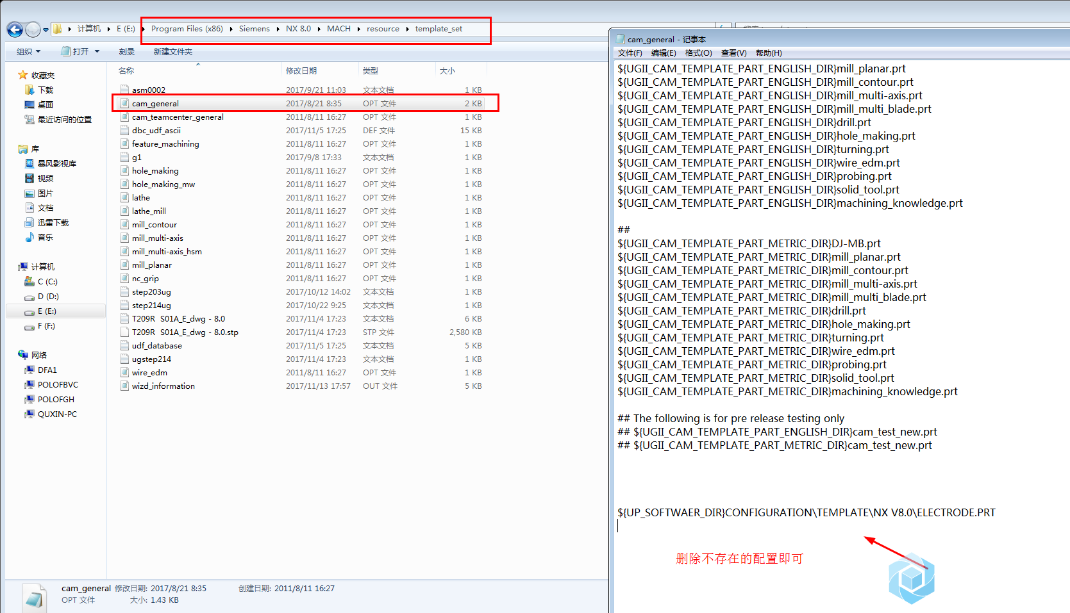Viewport: 1070px width, 613px height.
Task: Click the folder icon in address bar
Action: click(58, 29)
